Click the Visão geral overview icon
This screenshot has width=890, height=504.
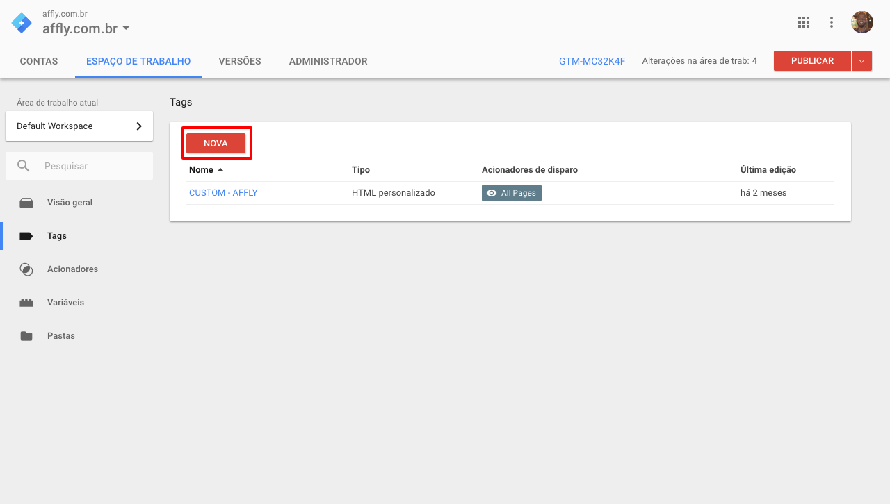point(26,203)
